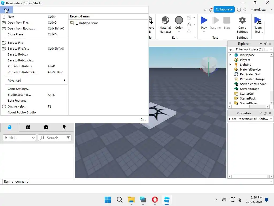Image resolution: width=274 pixels, height=206 pixels.
Task: Click the Toolbox Search field
Action: pos(54,138)
